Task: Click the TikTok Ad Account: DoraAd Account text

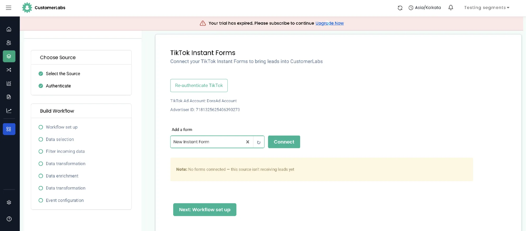Action: (x=203, y=101)
